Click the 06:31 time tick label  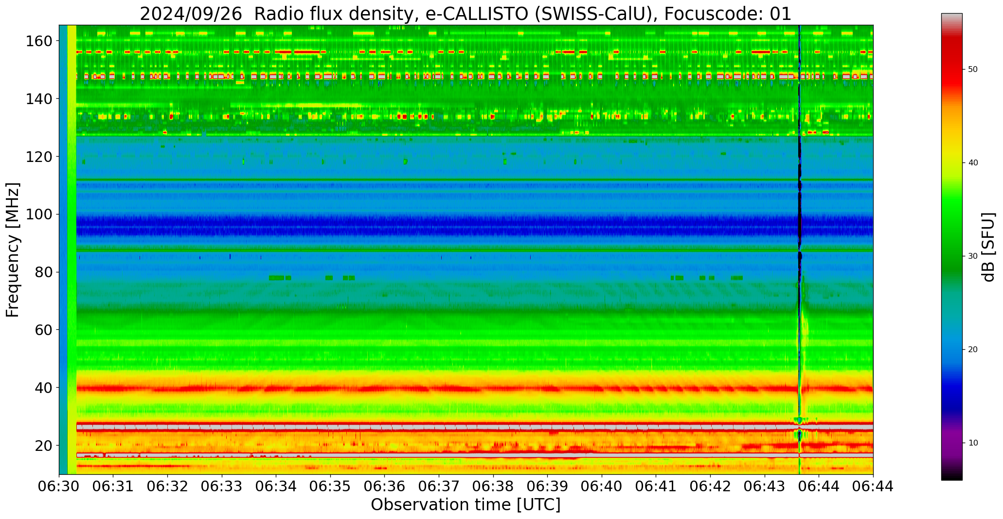coord(113,486)
